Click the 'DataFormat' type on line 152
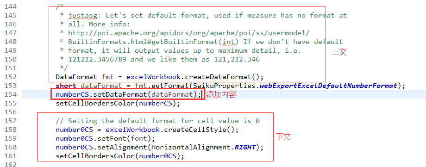 tap(76, 77)
